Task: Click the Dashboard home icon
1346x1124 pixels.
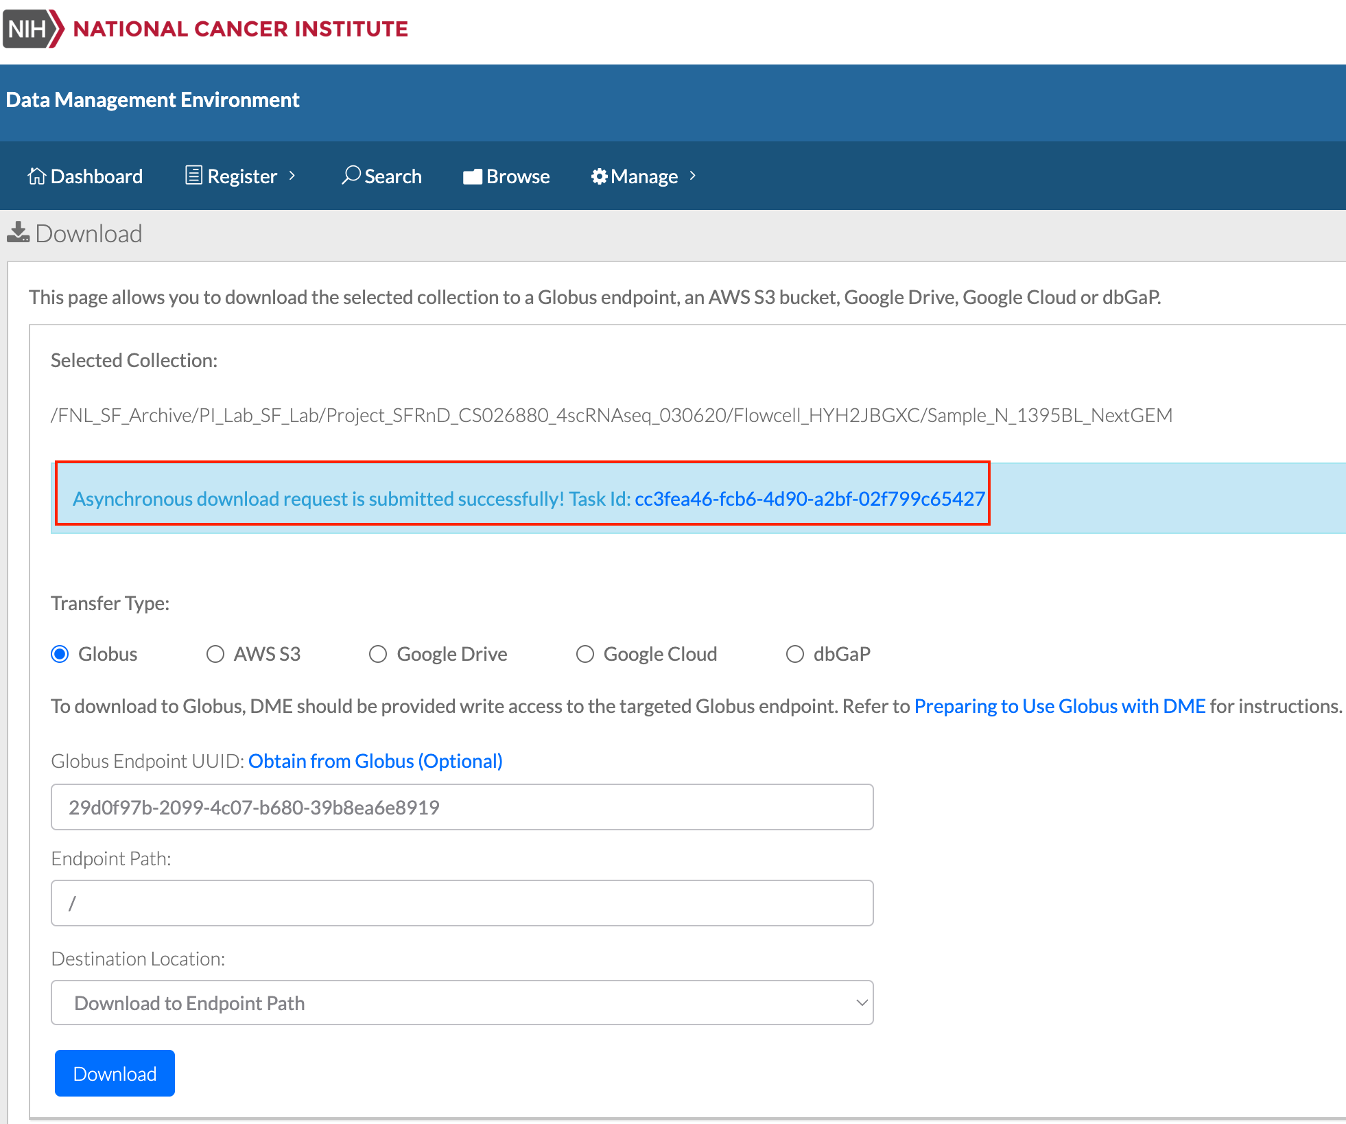Action: [x=36, y=176]
